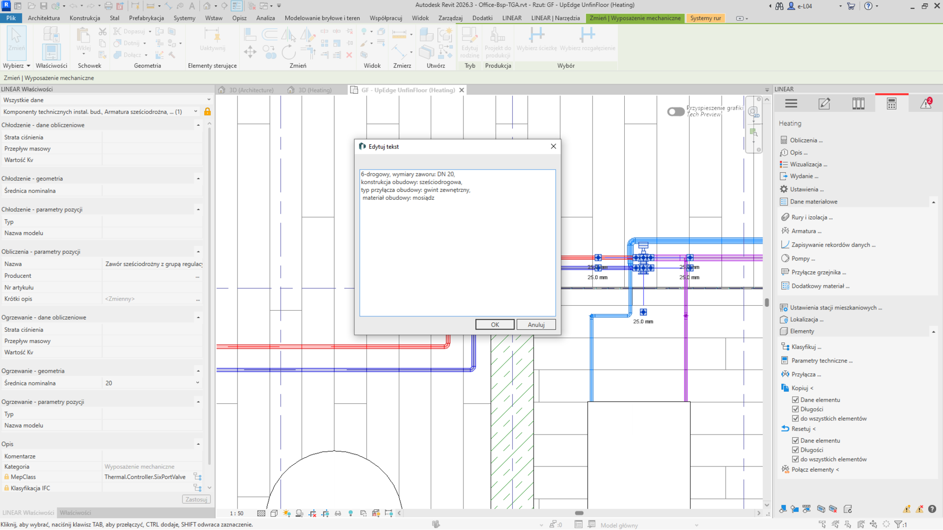This screenshot has height=530, width=943.
Task: Confirm the text edit with OK
Action: 494,324
